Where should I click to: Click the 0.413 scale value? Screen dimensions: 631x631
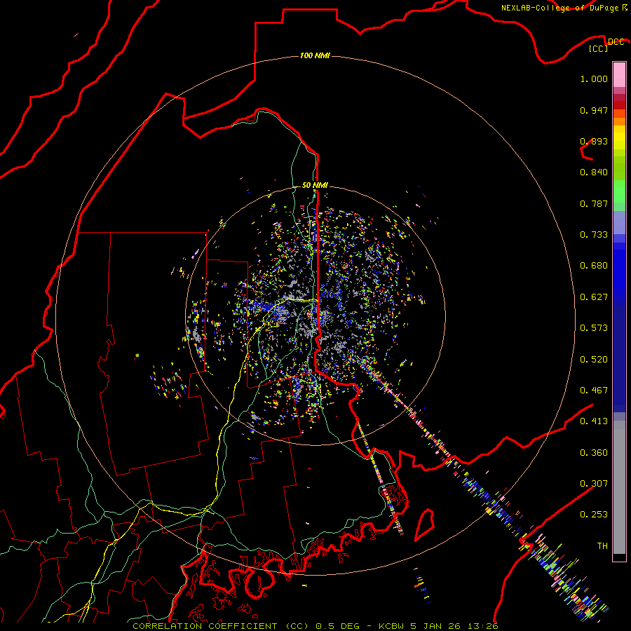[594, 421]
